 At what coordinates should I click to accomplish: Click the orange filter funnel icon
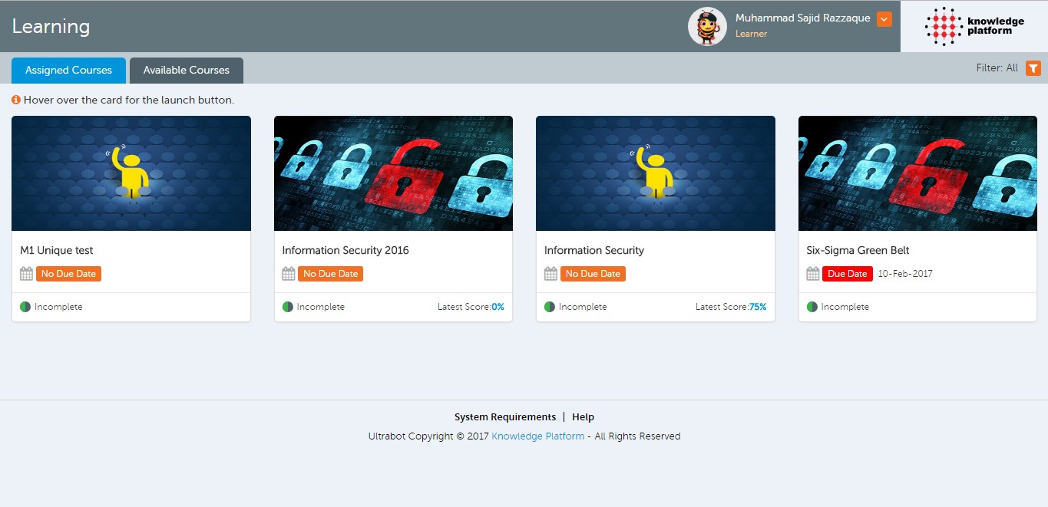point(1033,68)
